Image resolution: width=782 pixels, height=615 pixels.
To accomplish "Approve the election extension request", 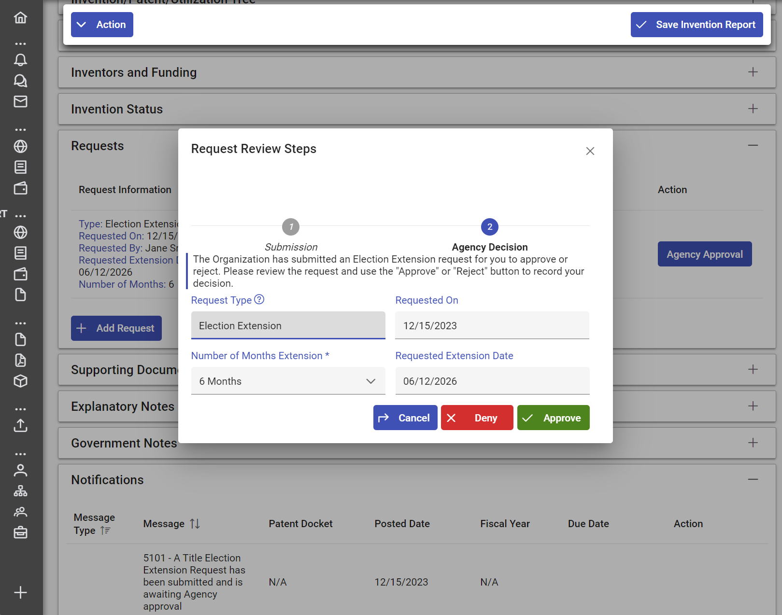I will [553, 418].
